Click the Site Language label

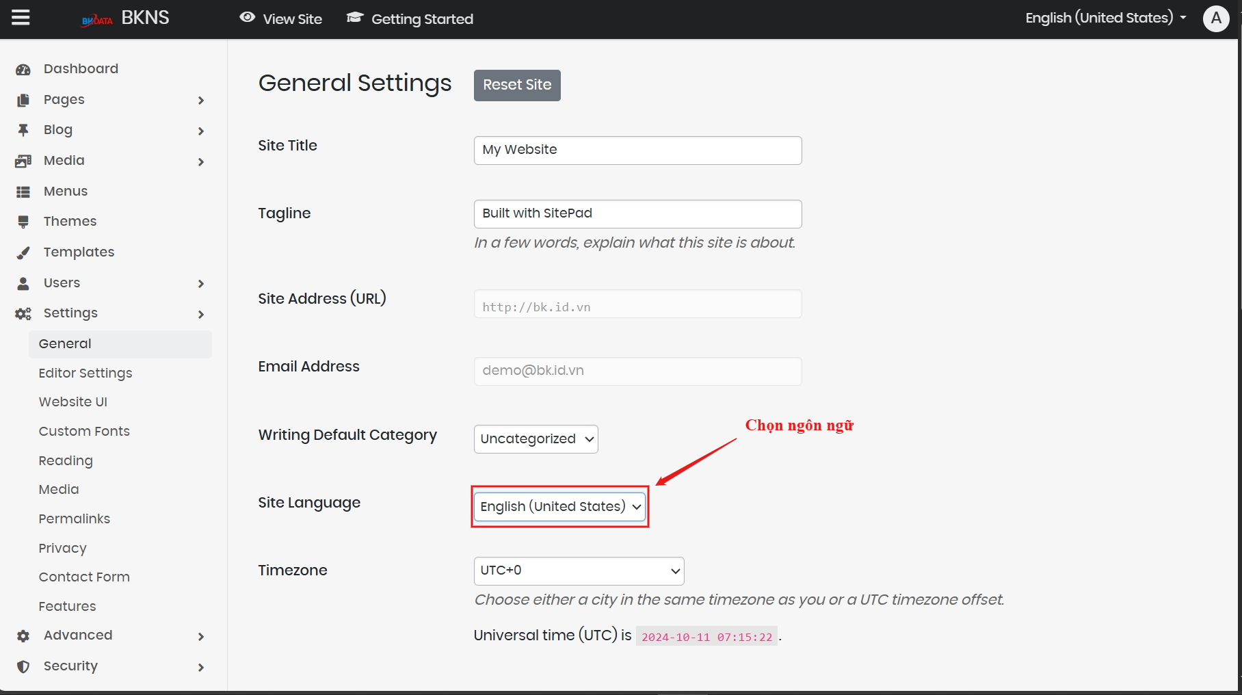309,503
